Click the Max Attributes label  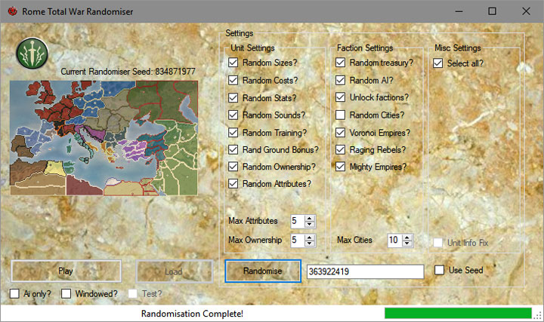click(253, 221)
